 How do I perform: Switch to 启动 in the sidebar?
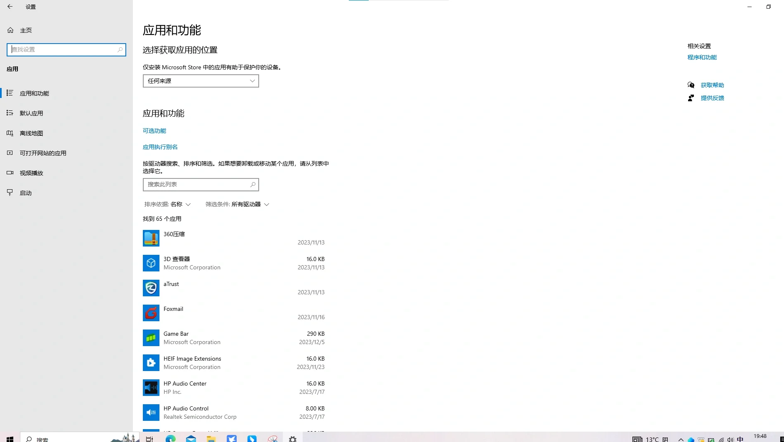click(x=26, y=193)
